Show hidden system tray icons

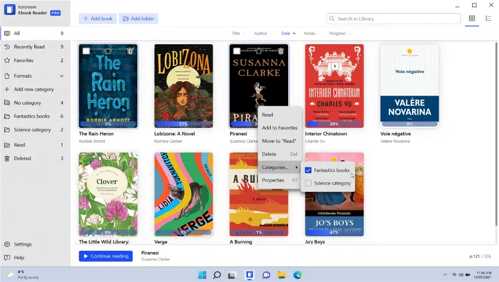click(445, 275)
